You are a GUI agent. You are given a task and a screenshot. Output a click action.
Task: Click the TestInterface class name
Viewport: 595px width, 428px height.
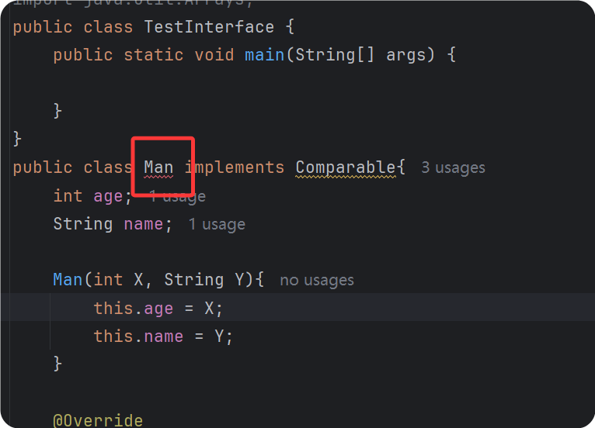coord(209,27)
